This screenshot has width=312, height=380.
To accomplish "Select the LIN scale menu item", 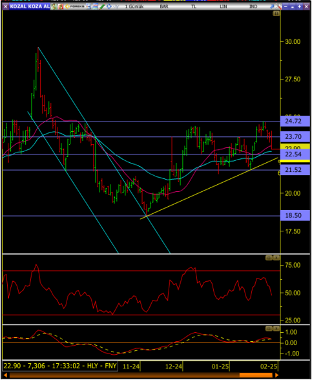I will (224, 6).
